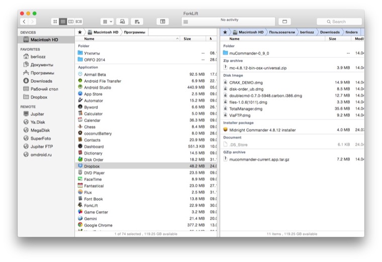
Task: Sort left pane by Name column
Action: [x=128, y=39]
